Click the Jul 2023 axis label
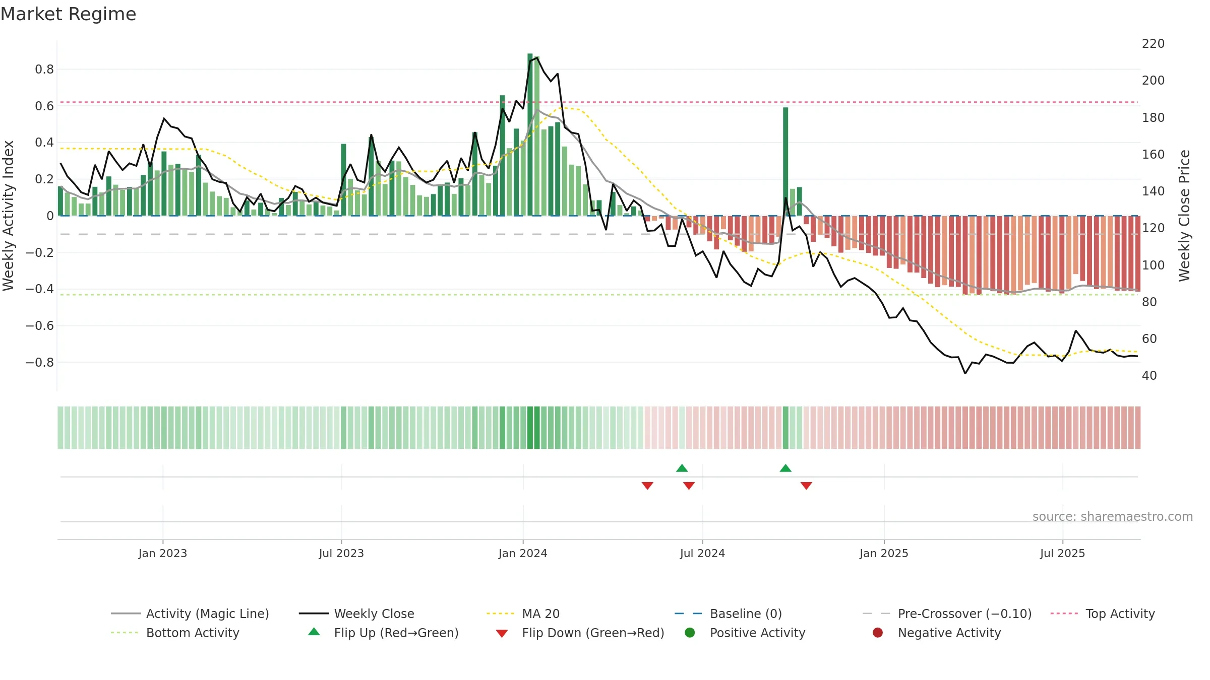Image resolution: width=1210 pixels, height=680 pixels. [341, 553]
